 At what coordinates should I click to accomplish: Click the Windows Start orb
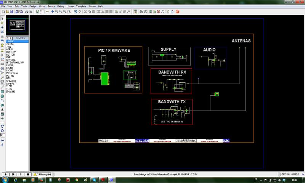(x=5, y=180)
